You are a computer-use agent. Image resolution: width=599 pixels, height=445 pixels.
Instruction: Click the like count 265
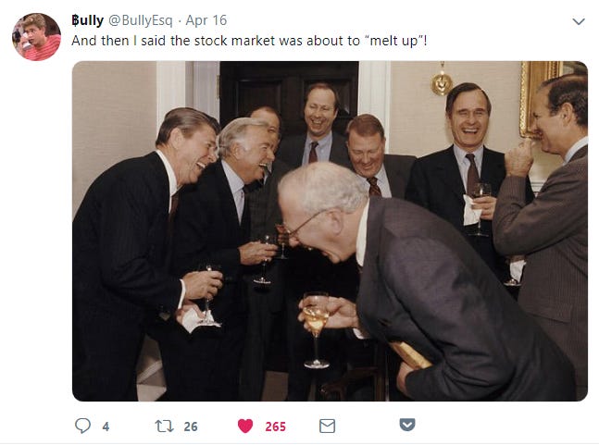(276, 426)
